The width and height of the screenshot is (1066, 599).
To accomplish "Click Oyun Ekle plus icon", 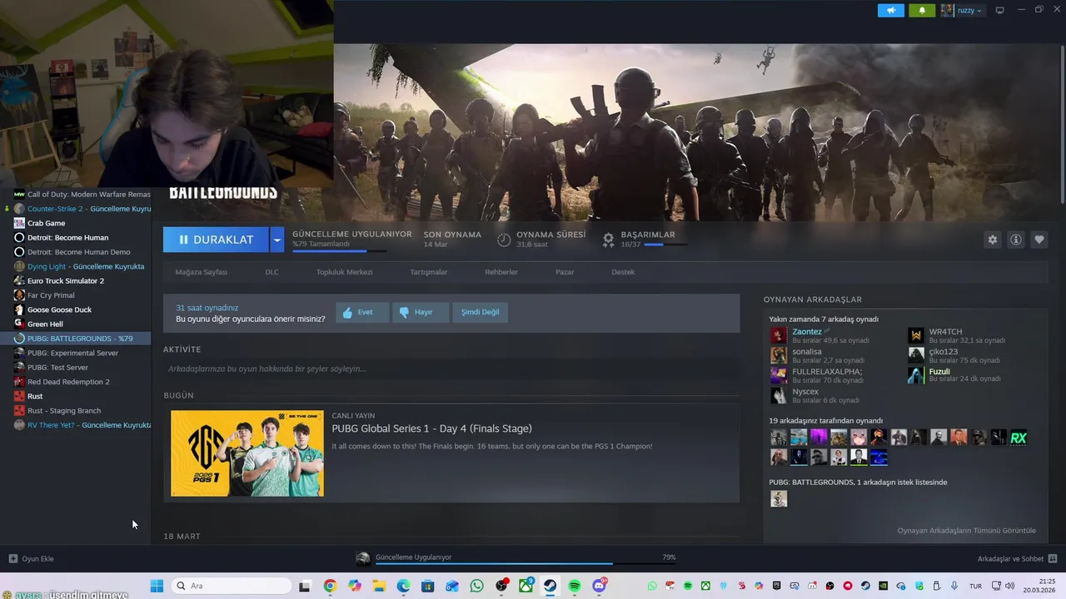I will pyautogui.click(x=12, y=558).
